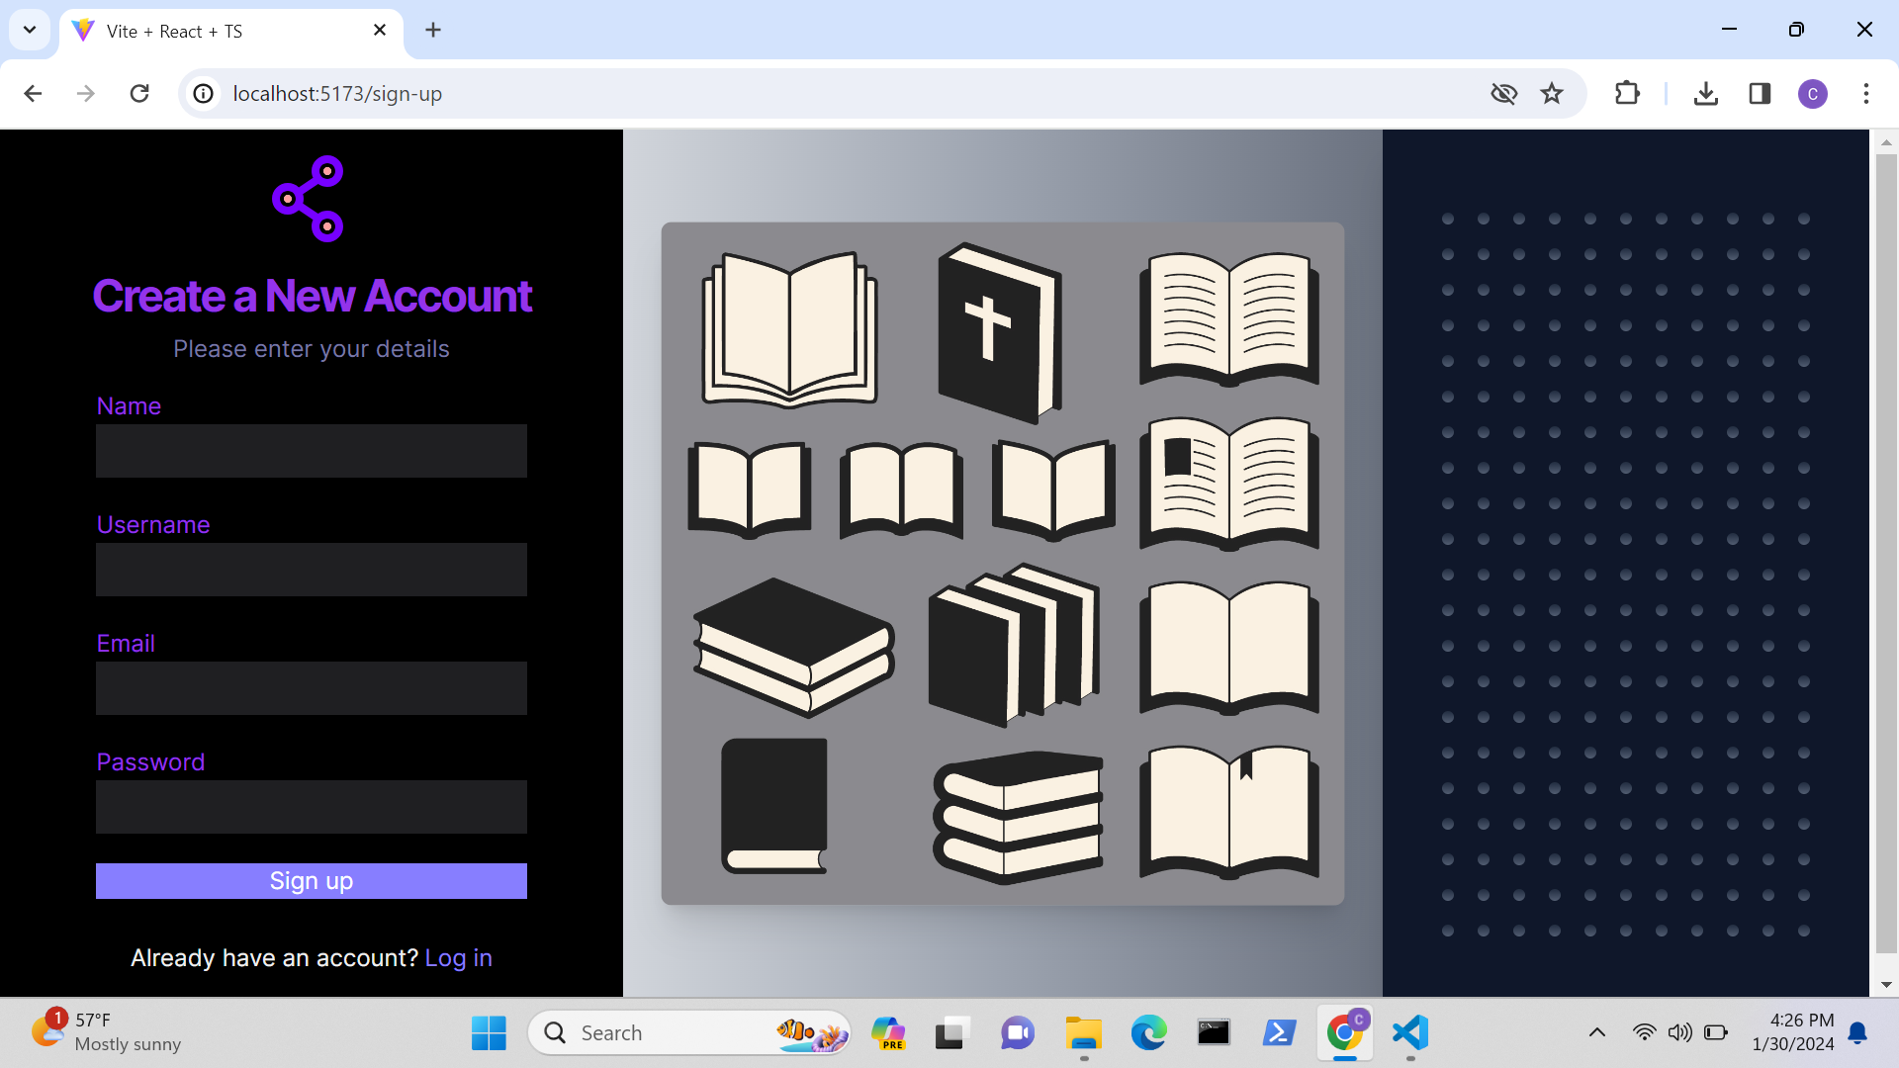Select the row of standing books icon
1899x1068 pixels.
click(x=1014, y=643)
